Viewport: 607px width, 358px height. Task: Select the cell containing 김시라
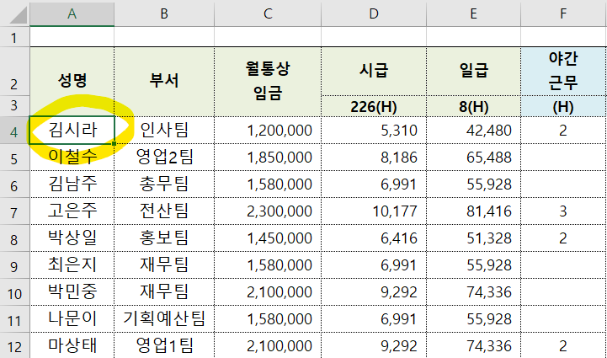tap(72, 131)
